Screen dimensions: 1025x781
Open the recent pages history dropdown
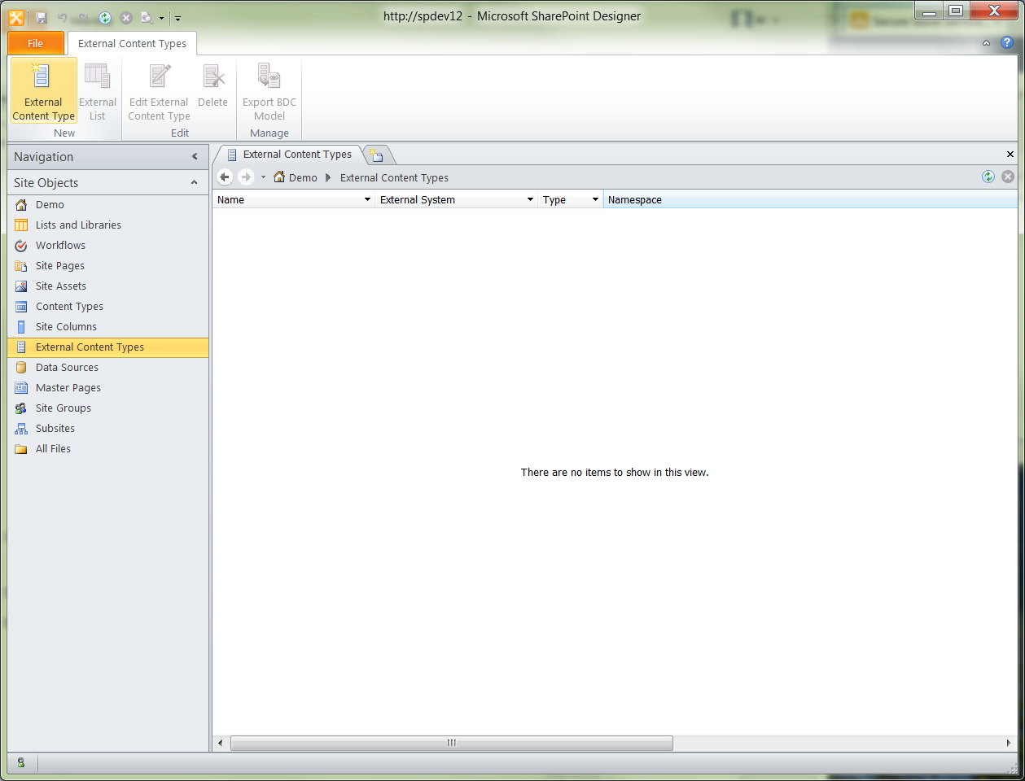(263, 177)
